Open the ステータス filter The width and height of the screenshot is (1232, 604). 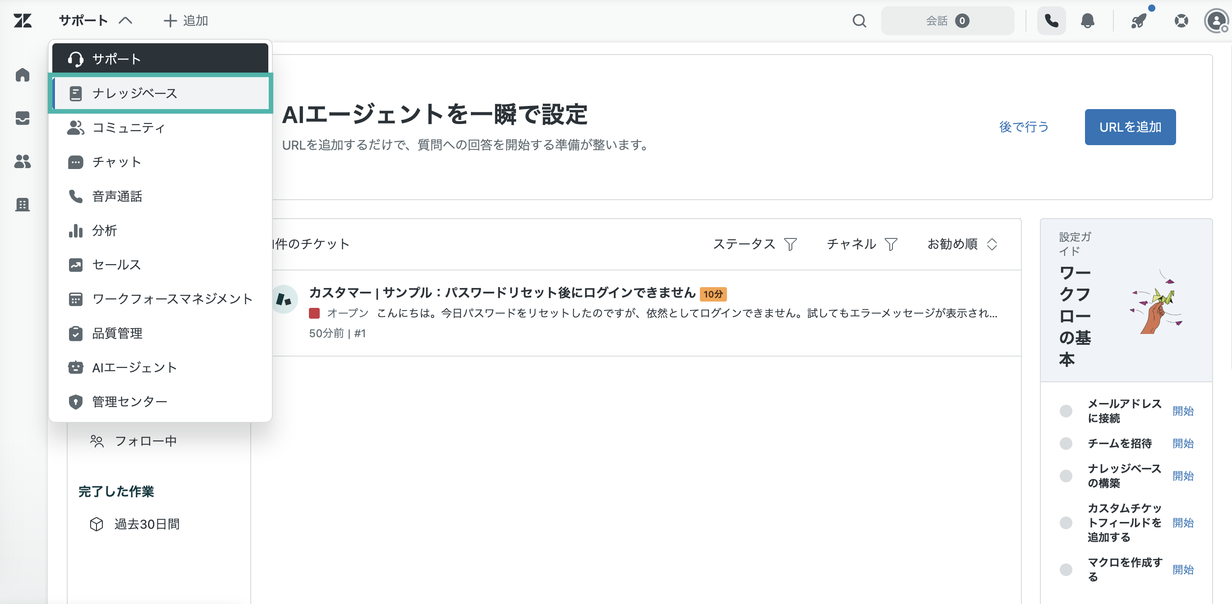pyautogui.click(x=755, y=244)
